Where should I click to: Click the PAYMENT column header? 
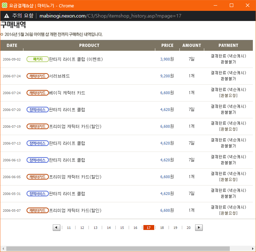tap(228, 45)
